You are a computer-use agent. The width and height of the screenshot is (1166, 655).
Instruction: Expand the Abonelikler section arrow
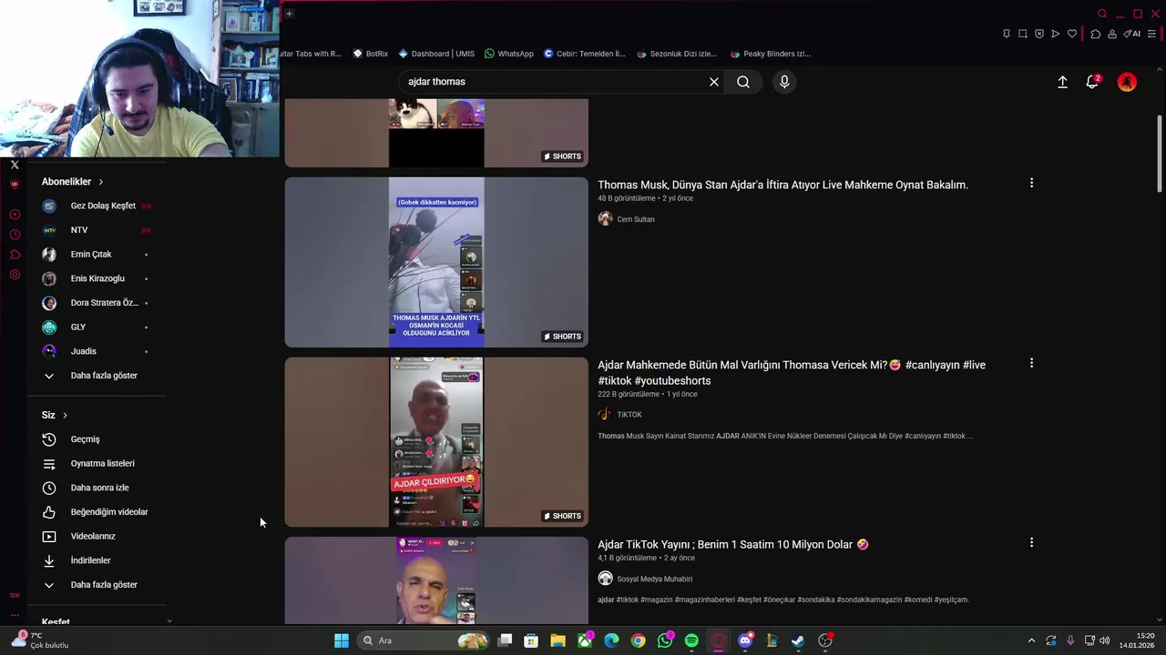tap(100, 182)
